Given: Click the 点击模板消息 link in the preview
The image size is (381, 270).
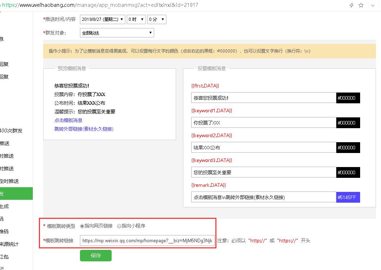Looking at the screenshot, I should click(68, 120).
